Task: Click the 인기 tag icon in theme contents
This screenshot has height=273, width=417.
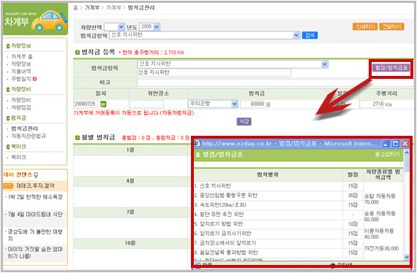Action: [8, 186]
